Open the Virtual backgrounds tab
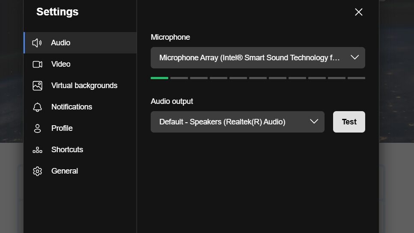 click(84, 86)
